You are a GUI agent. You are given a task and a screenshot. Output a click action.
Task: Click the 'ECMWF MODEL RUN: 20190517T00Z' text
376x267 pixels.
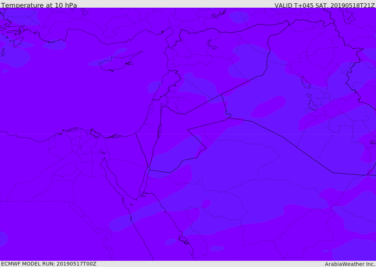point(49,264)
